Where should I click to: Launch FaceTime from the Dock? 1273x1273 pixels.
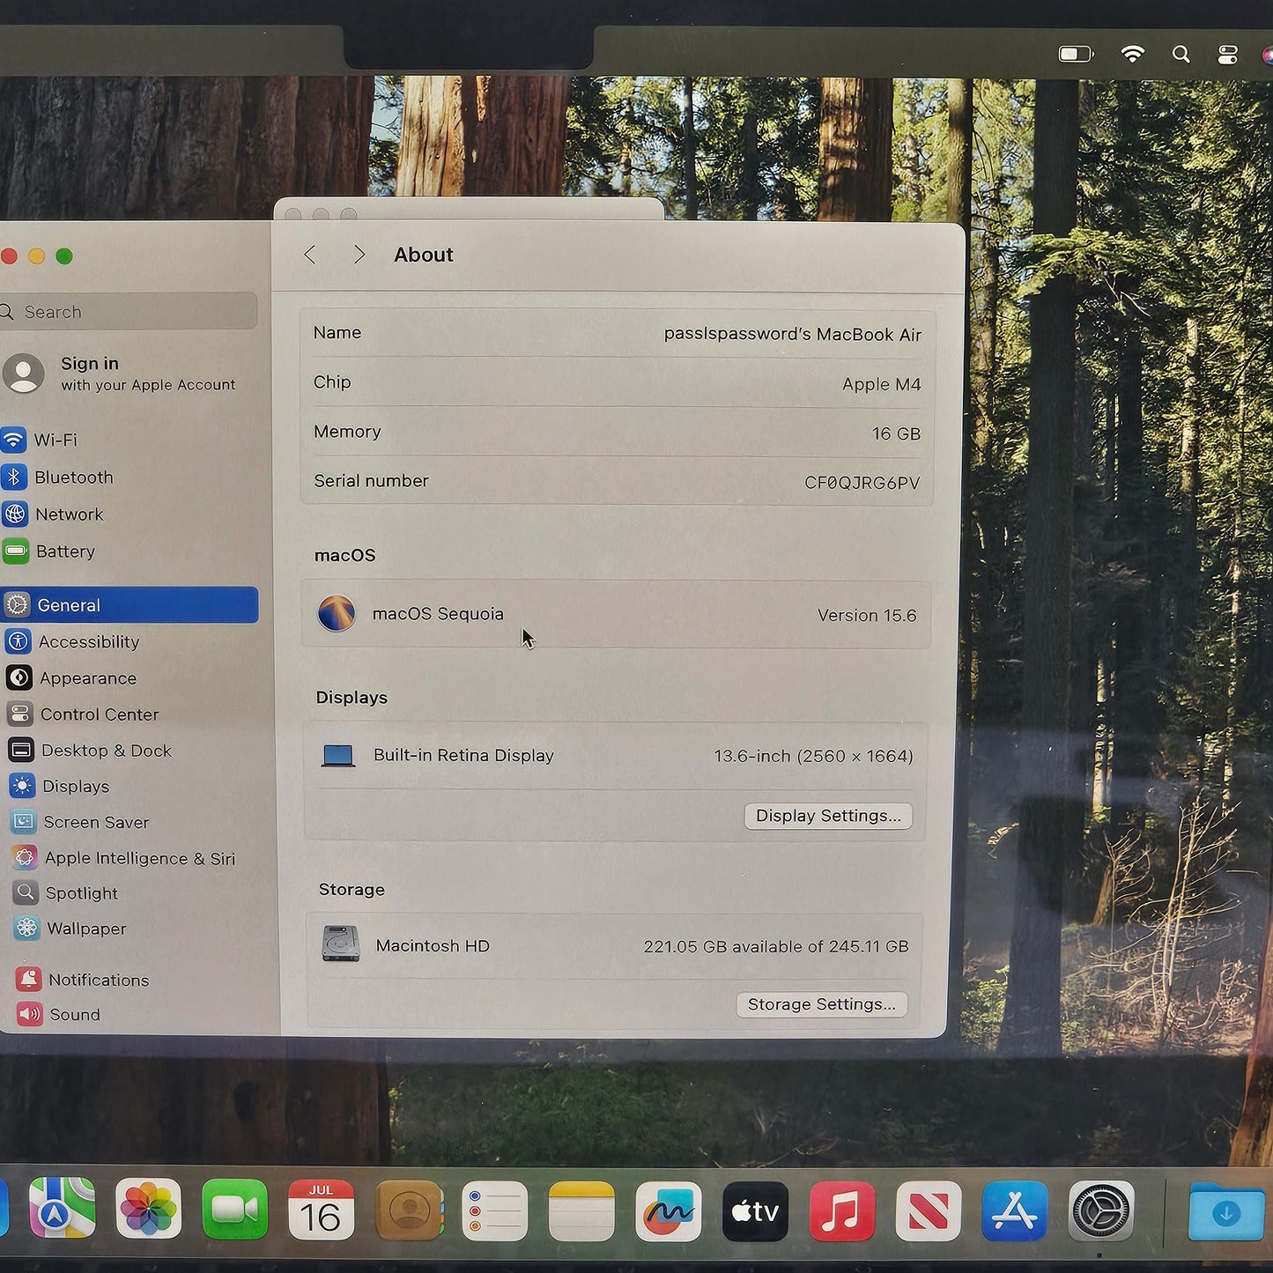pos(234,1210)
